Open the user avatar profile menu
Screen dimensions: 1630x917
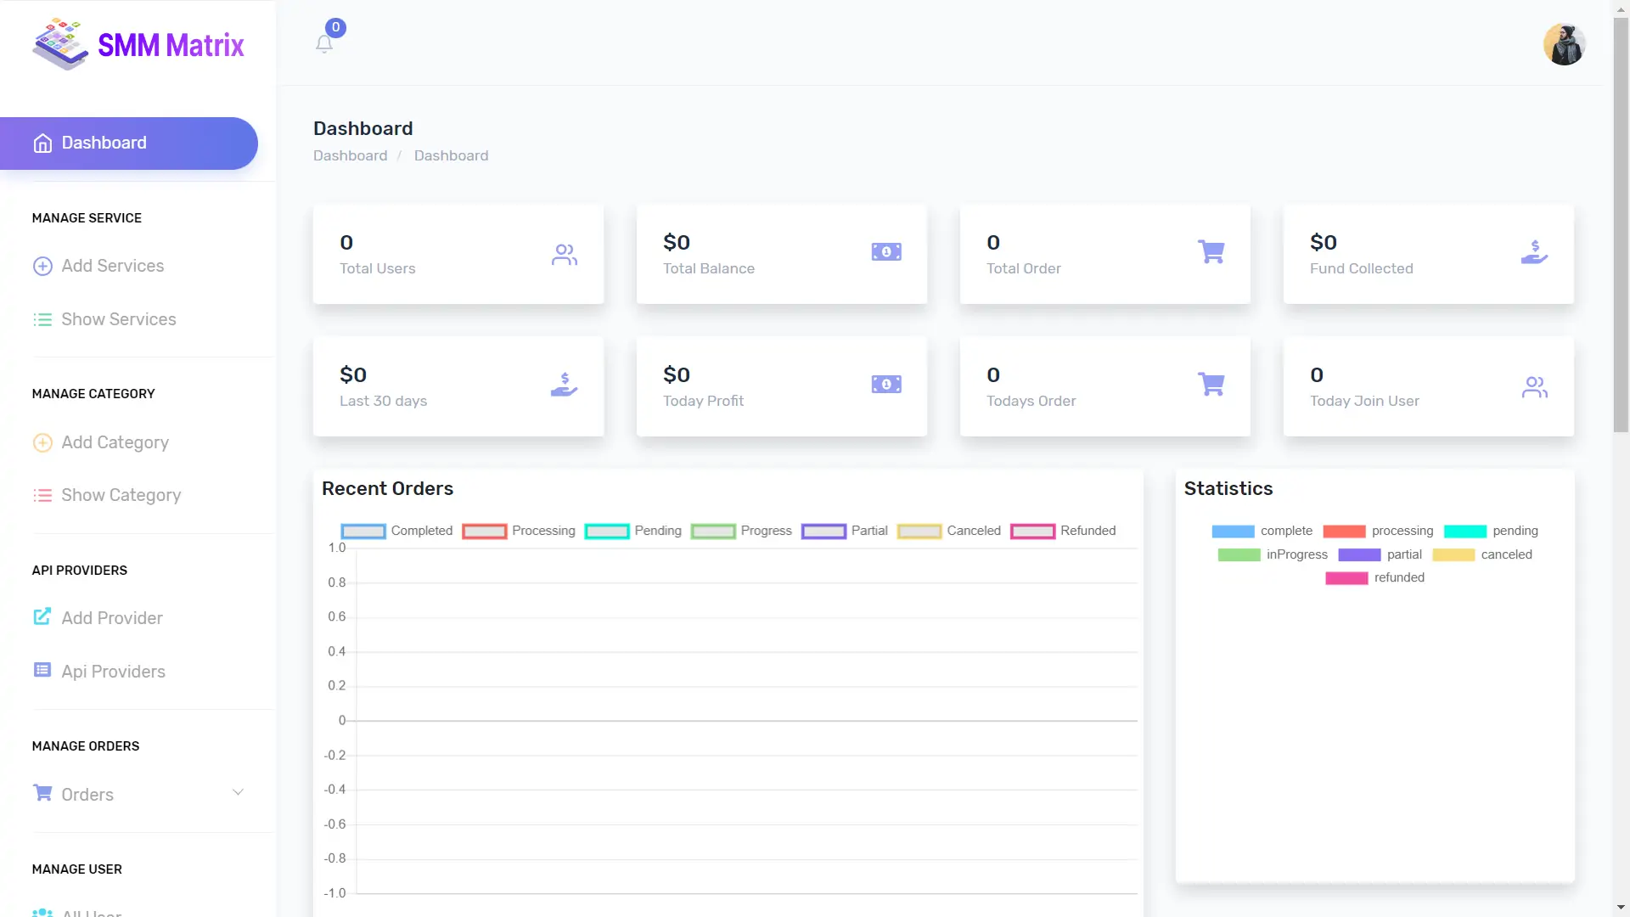pyautogui.click(x=1564, y=44)
